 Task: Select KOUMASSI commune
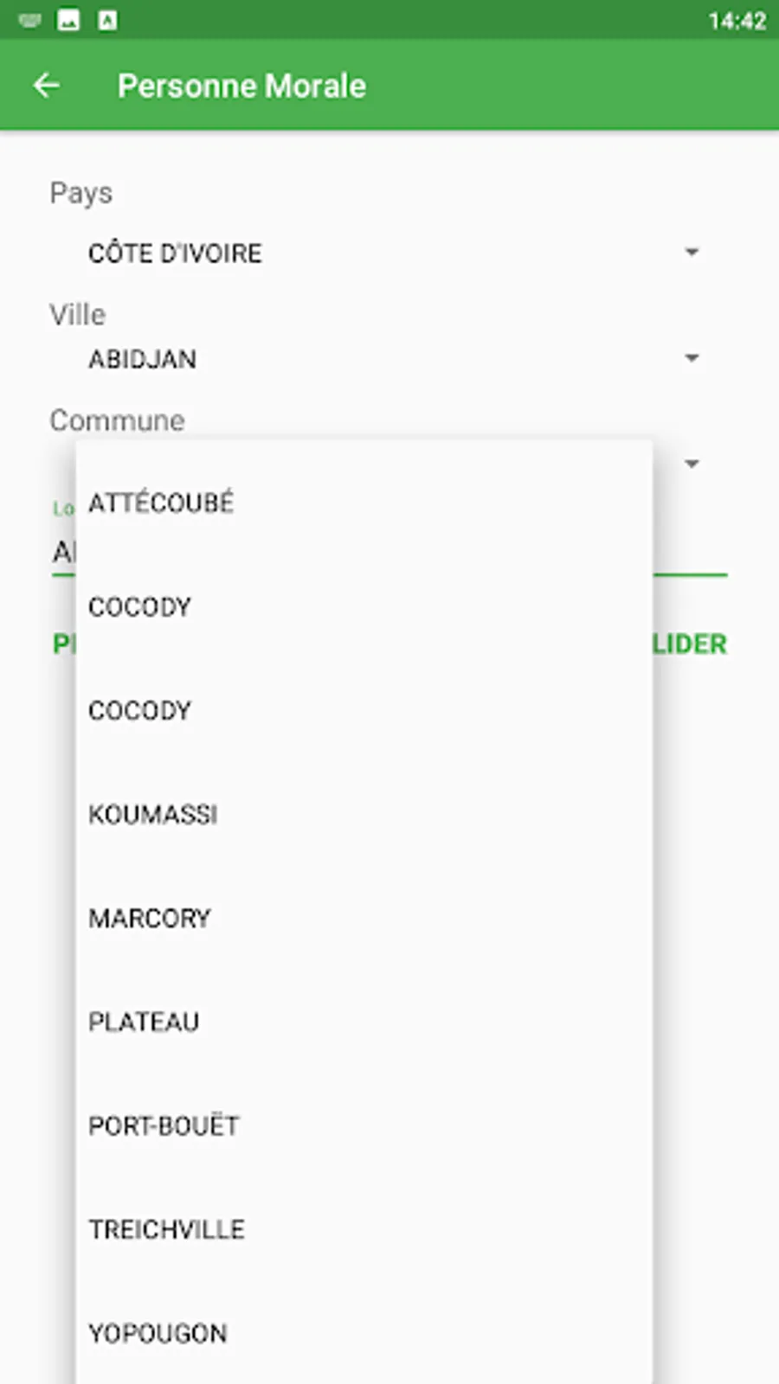tap(152, 815)
